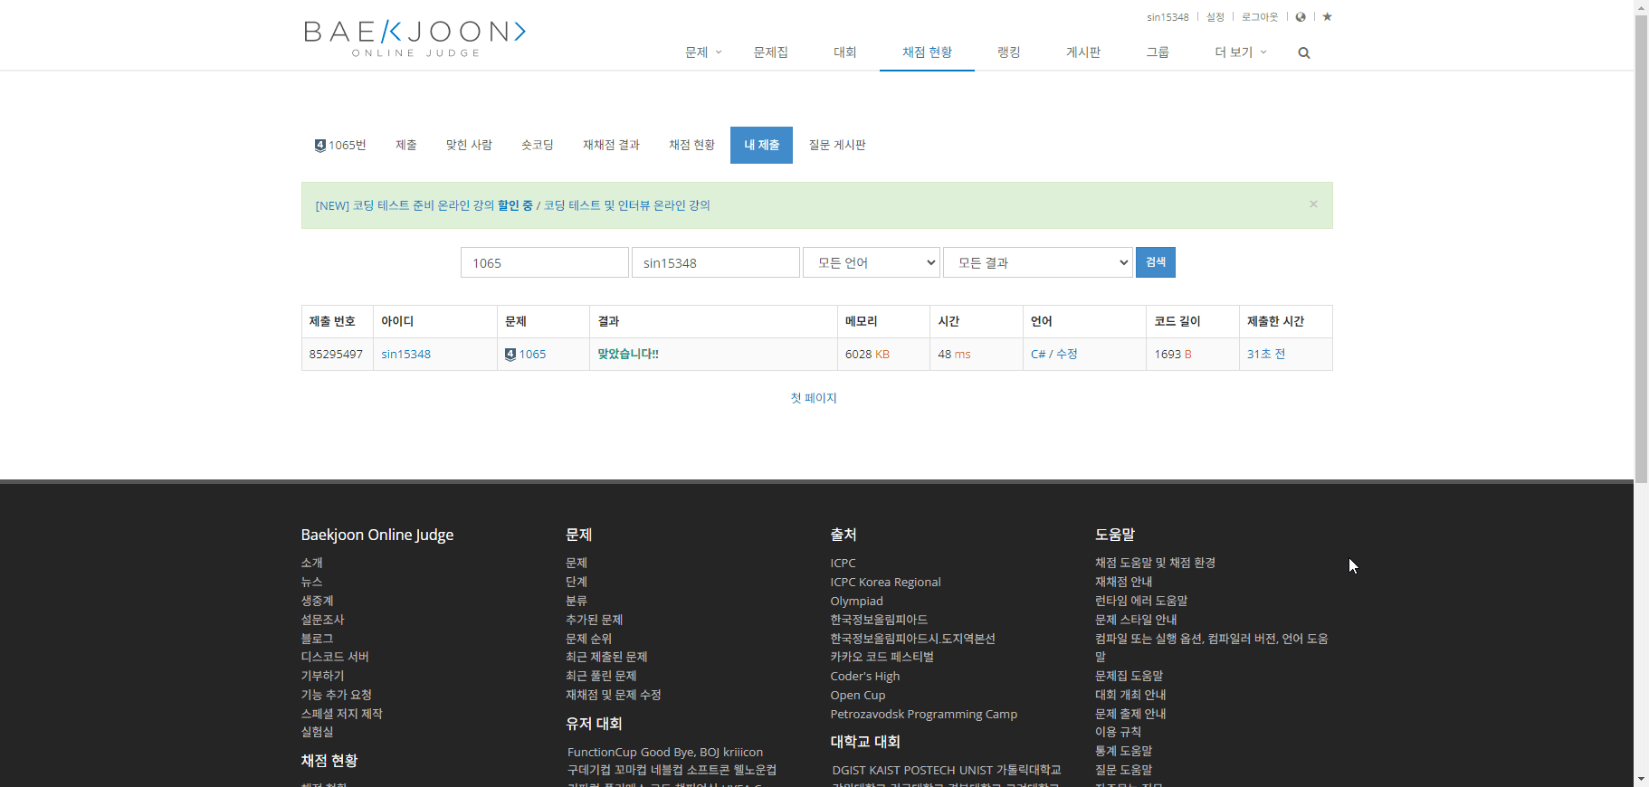The height and width of the screenshot is (787, 1649).
Task: Expand the 더 보기 menu
Action: (1241, 52)
